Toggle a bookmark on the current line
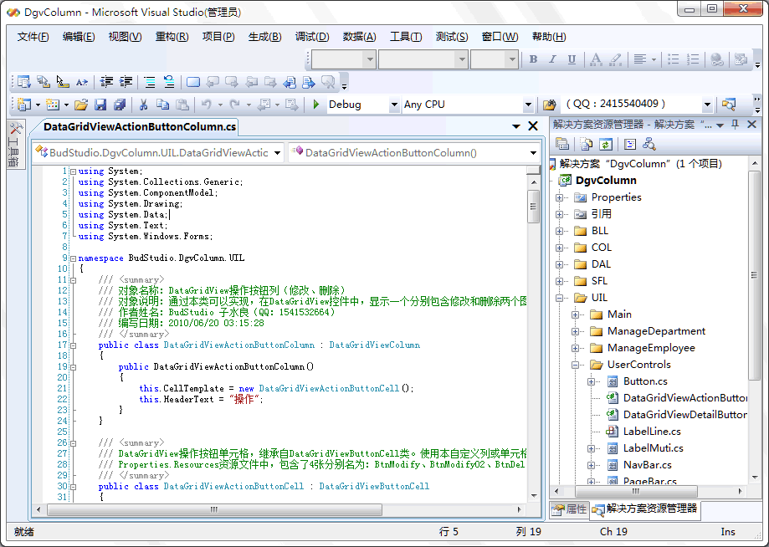769x547 pixels. click(193, 82)
